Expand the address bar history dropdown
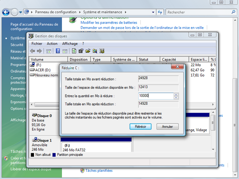Viewport: 239px width, 179px height. click(x=153, y=12)
